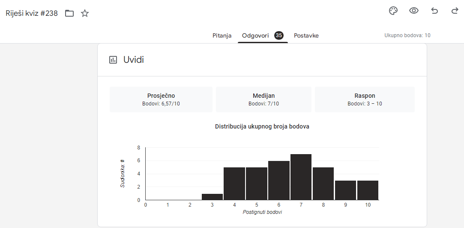
Task: Click the preview eye icon
Action: click(x=413, y=11)
